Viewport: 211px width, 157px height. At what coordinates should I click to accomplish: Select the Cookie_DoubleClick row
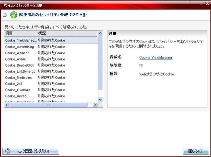coord(51,65)
